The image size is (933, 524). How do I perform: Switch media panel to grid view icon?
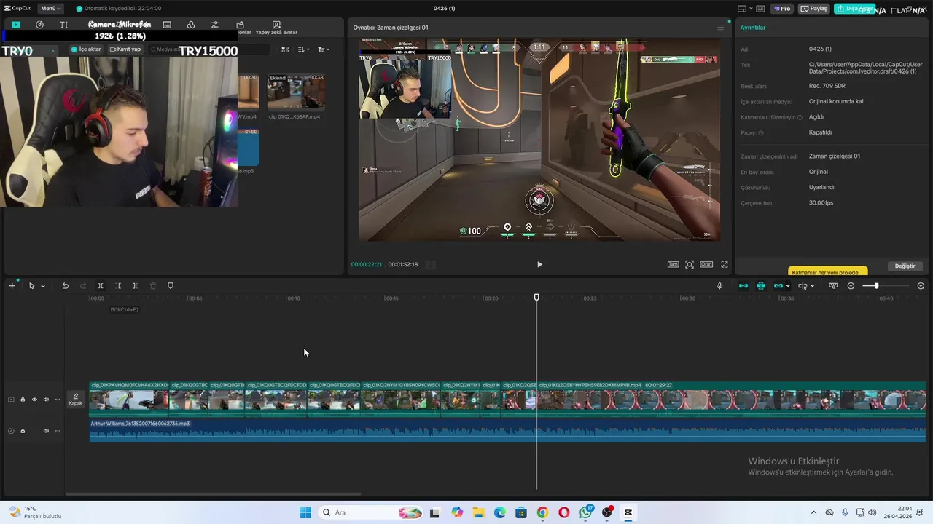[285, 49]
